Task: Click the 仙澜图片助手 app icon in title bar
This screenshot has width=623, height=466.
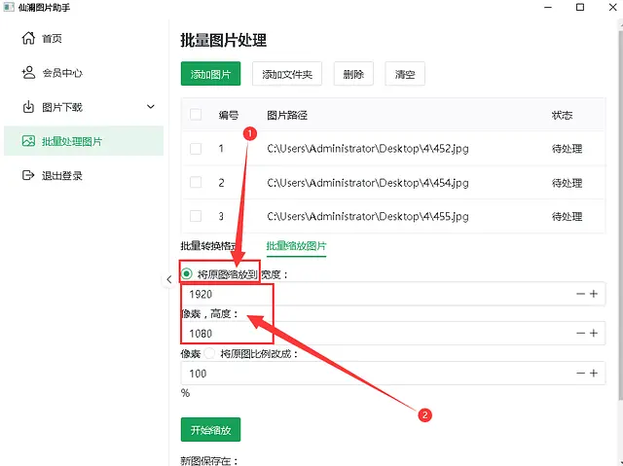Action: point(9,7)
